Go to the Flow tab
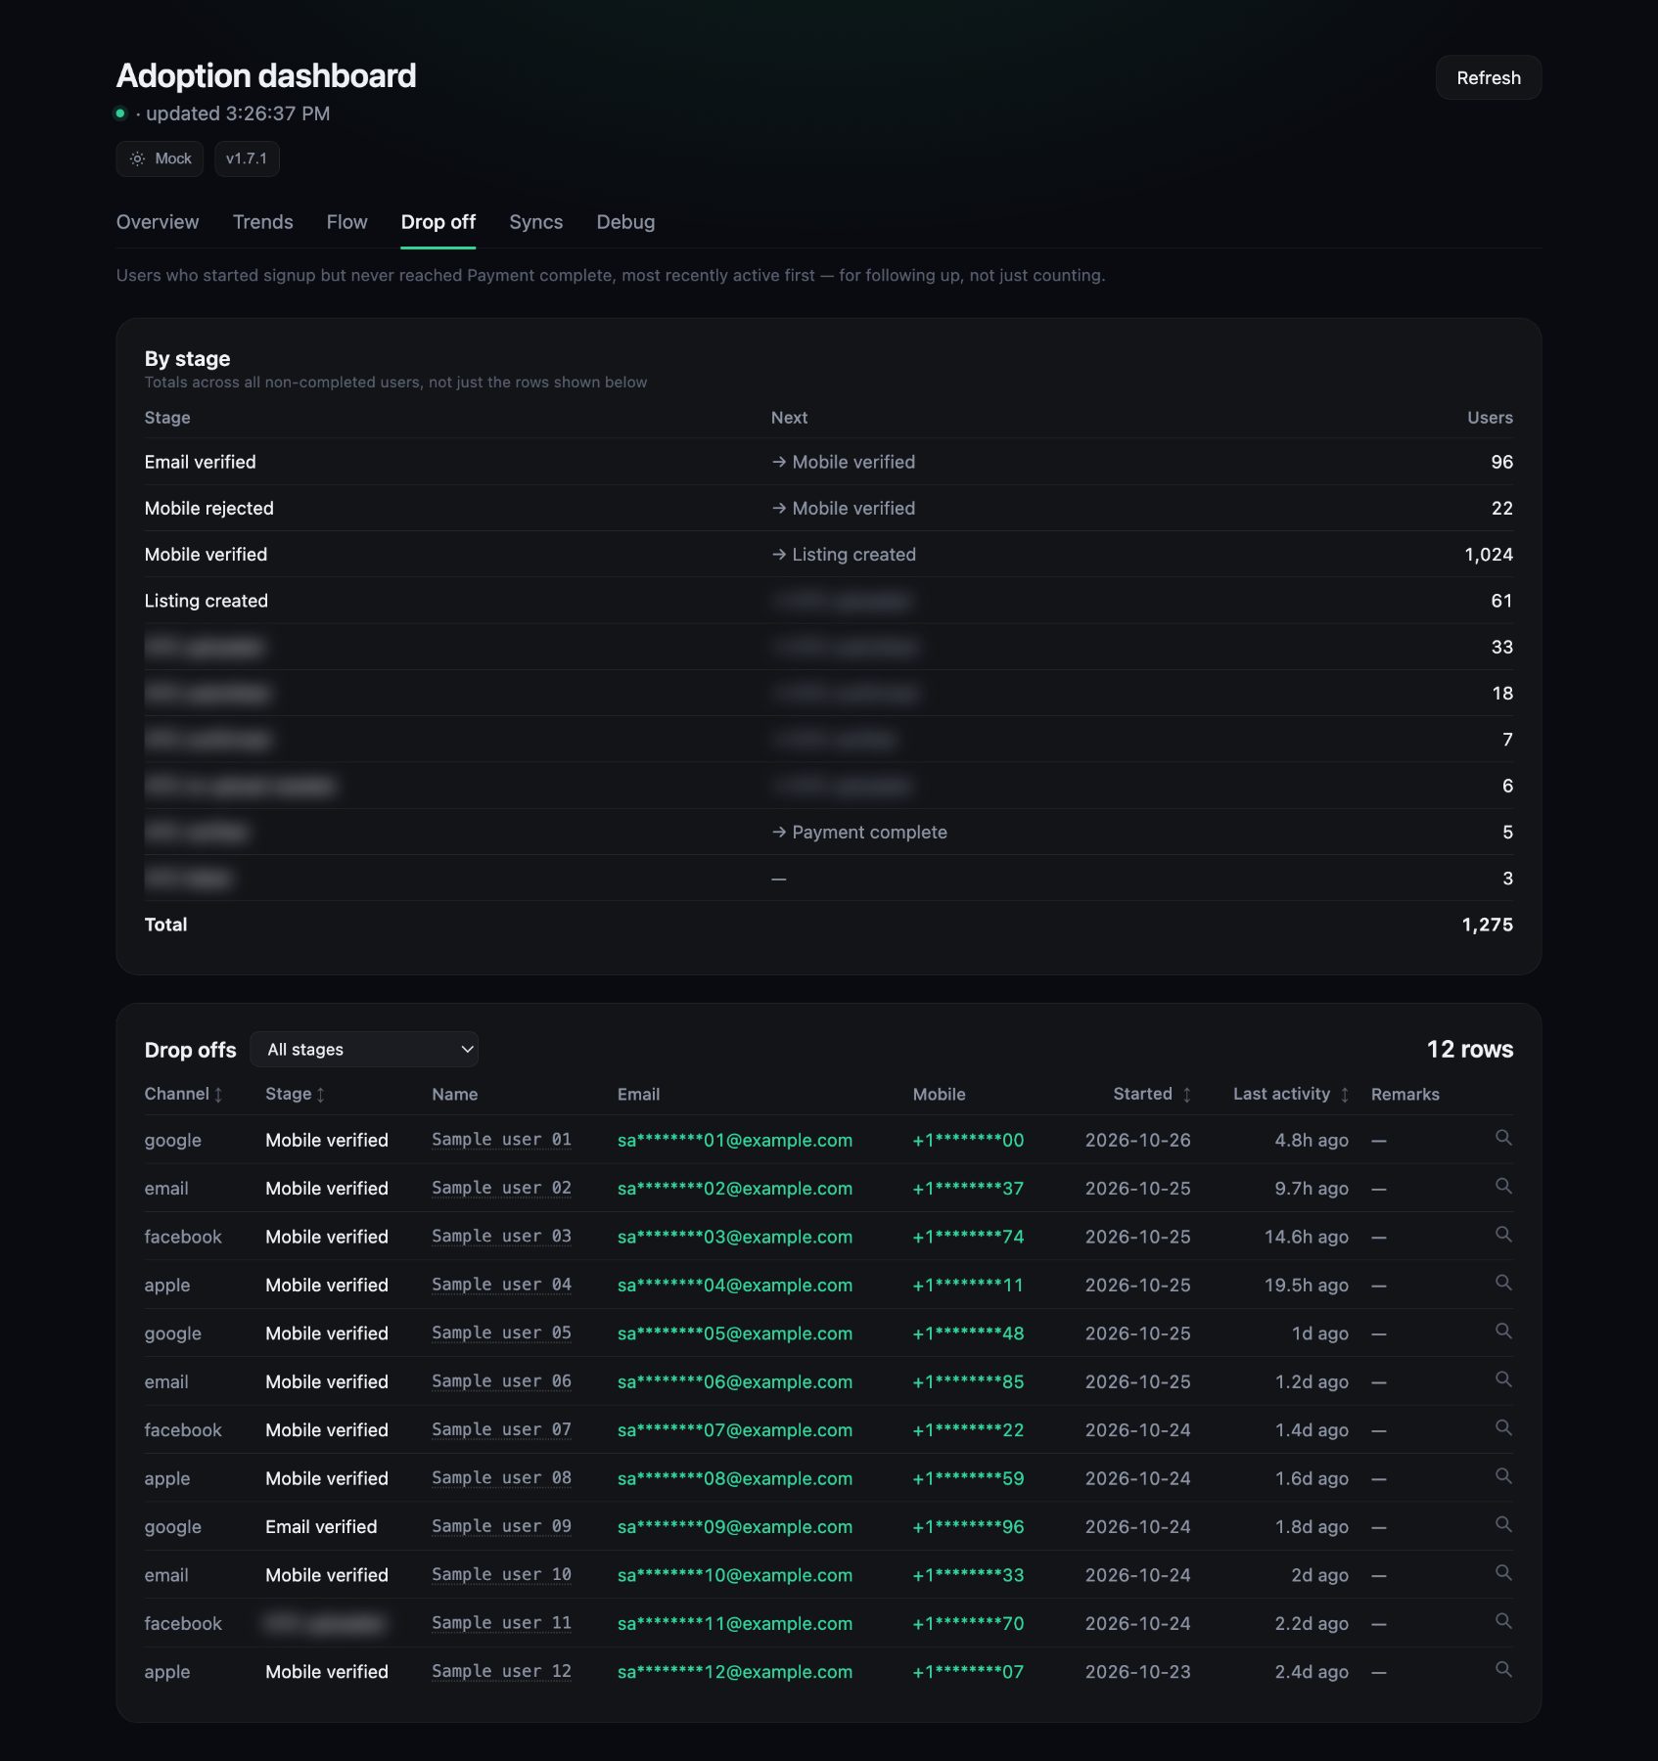1658x1761 pixels. (x=346, y=222)
